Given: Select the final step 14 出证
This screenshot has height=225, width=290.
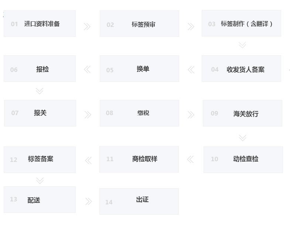Looking at the screenshot, I should tap(139, 201).
